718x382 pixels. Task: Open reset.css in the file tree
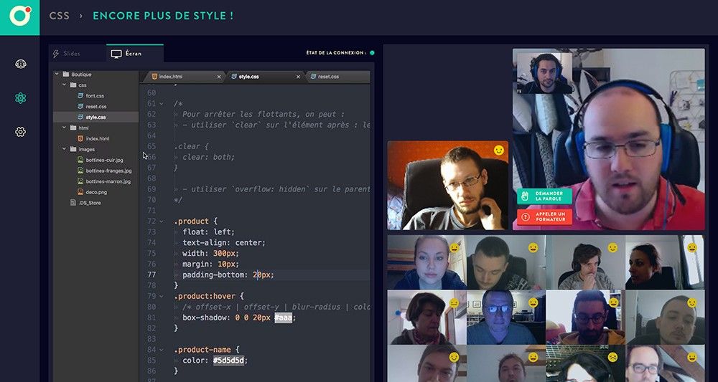(96, 107)
